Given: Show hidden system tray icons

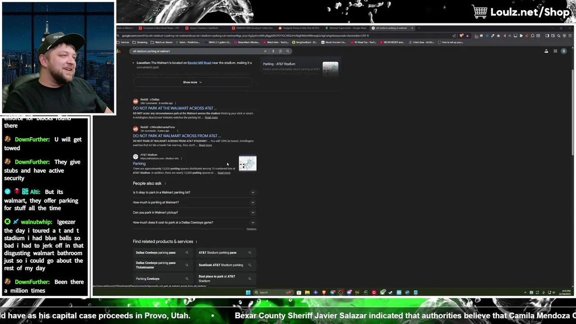Looking at the screenshot, I should coord(525,292).
